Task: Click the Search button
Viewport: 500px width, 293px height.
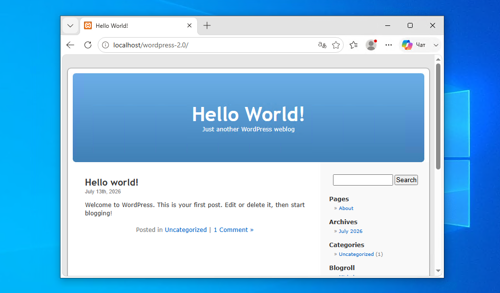Action: click(x=406, y=180)
